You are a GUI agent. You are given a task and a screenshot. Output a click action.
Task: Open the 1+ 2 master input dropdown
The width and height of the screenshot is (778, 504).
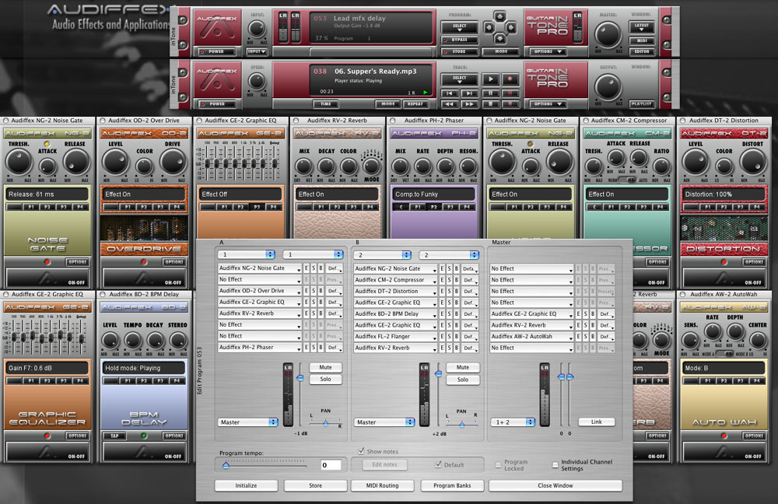(513, 422)
